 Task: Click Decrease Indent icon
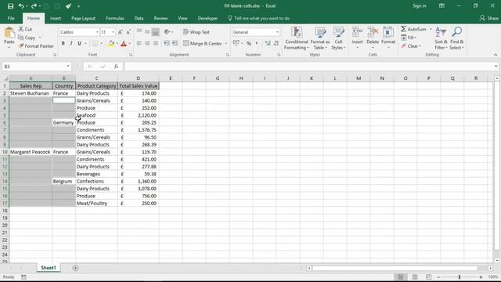167,43
